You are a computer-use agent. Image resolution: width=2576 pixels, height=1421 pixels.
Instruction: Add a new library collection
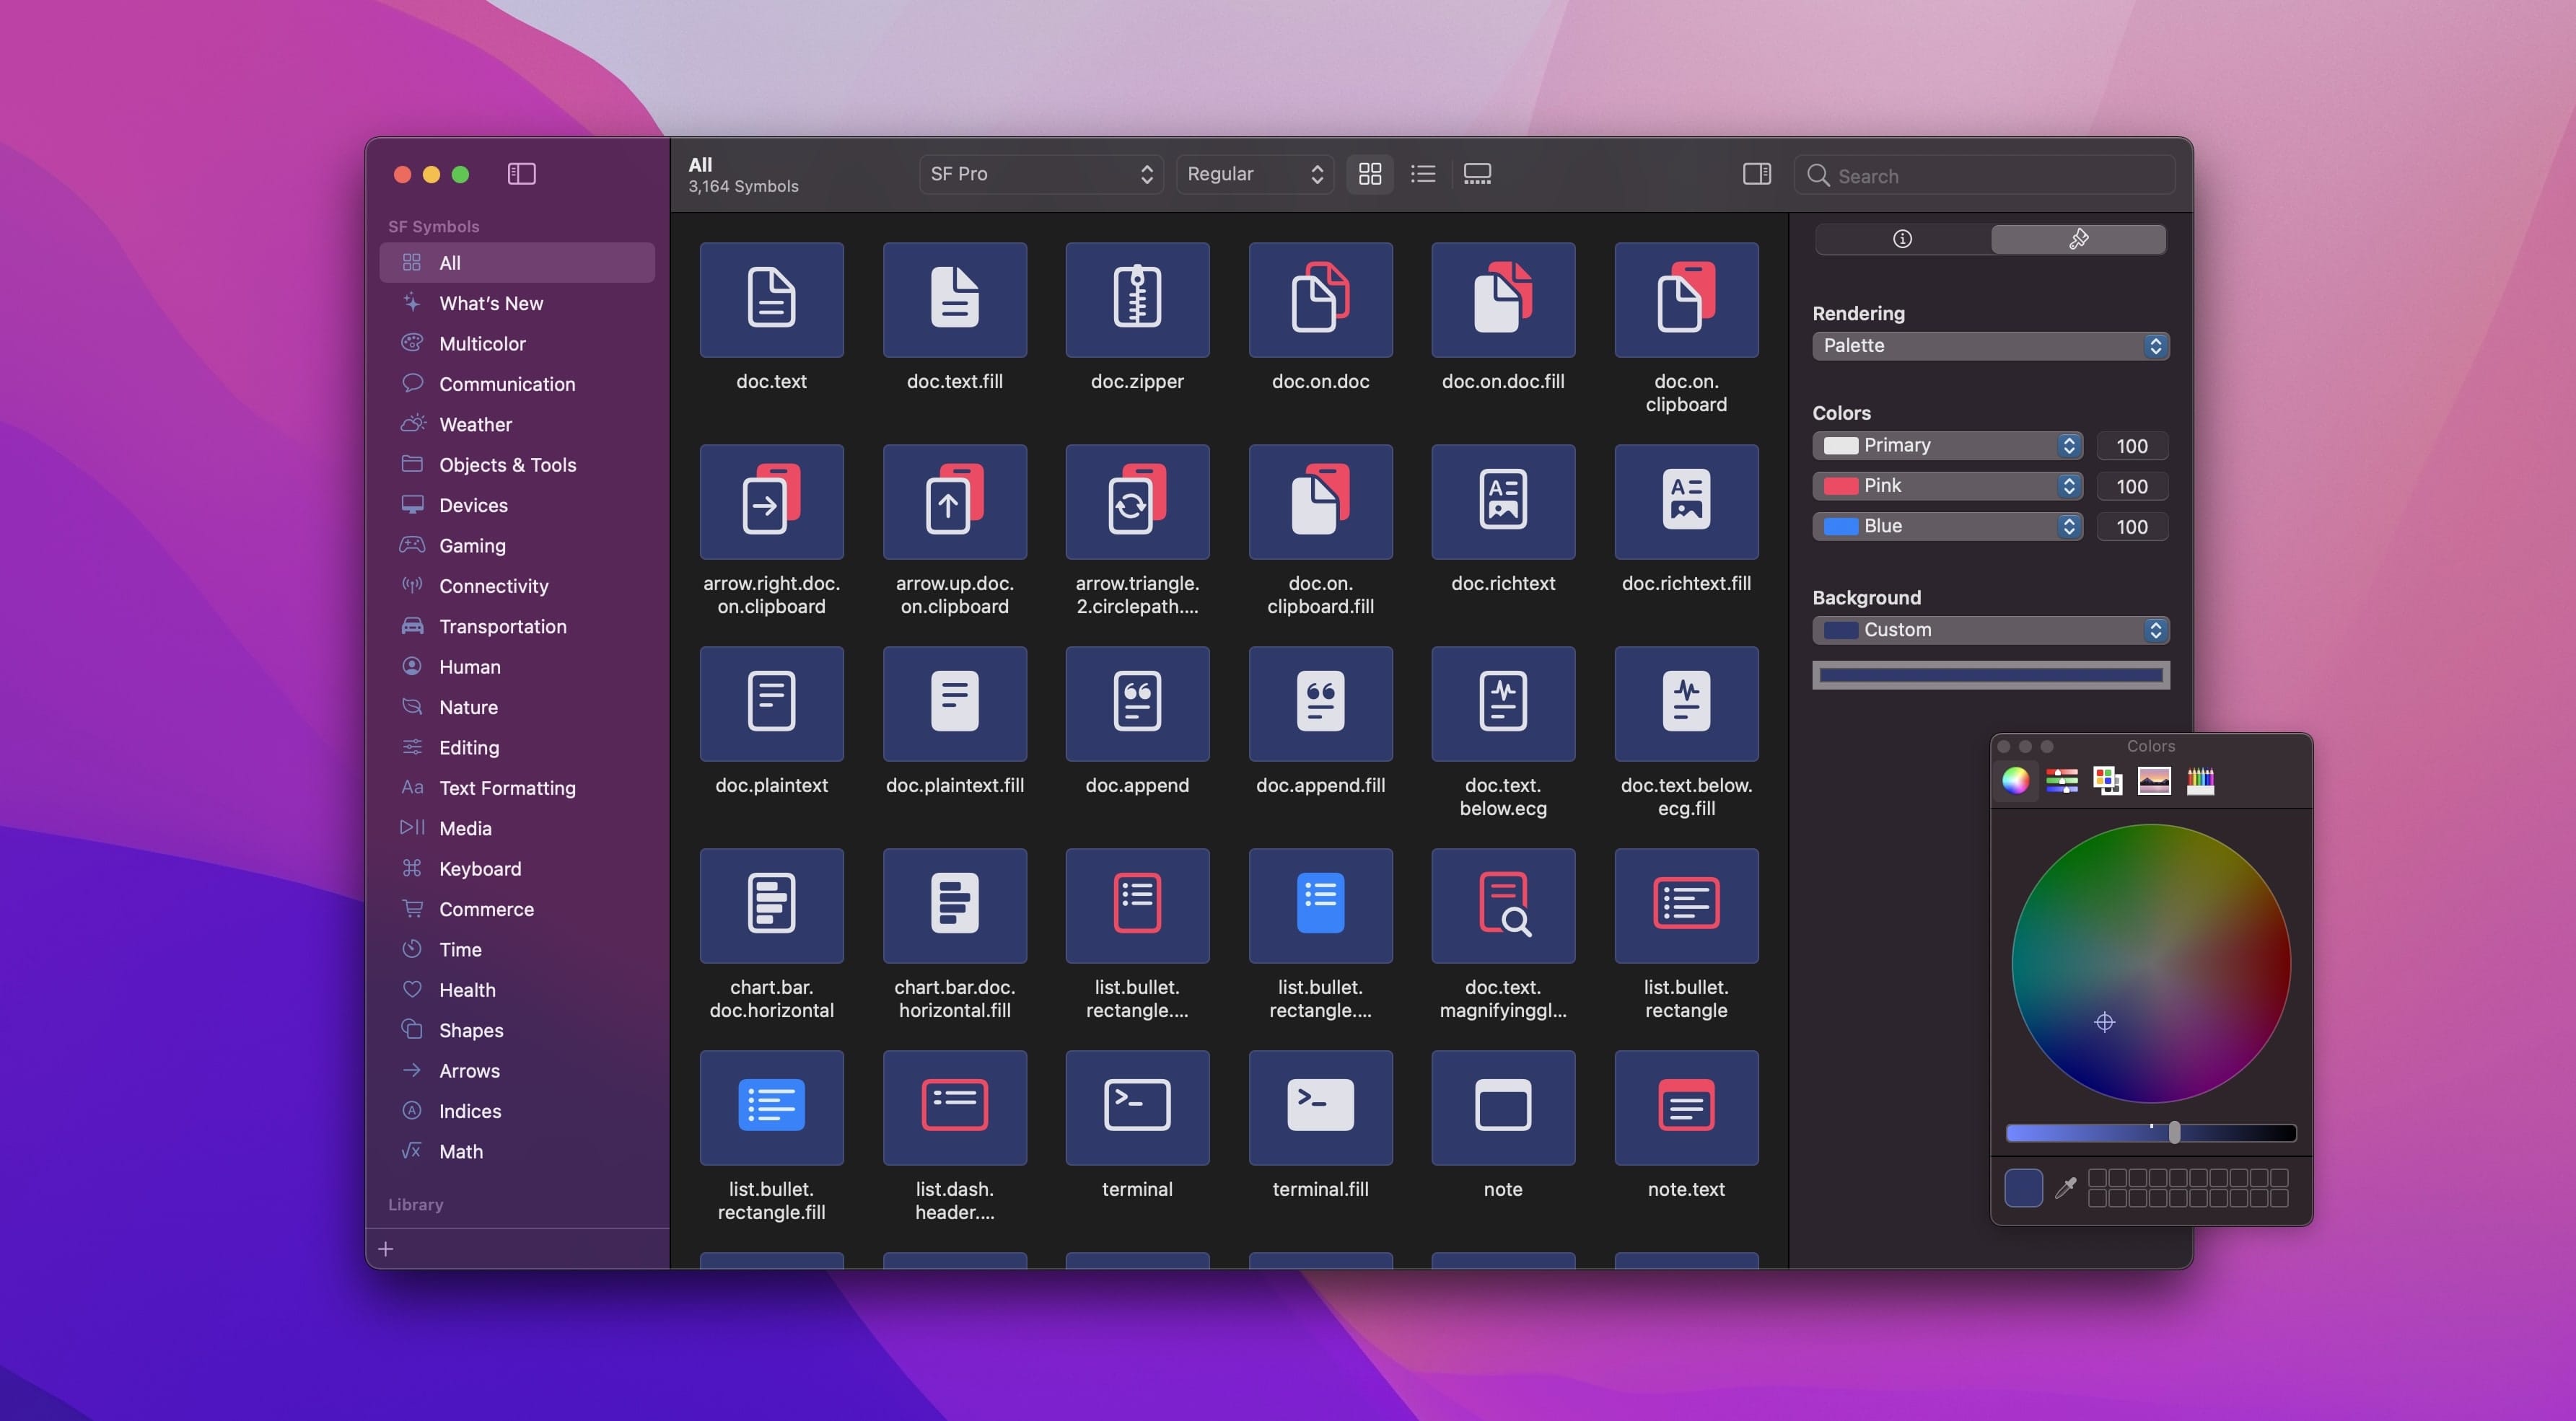click(386, 1249)
